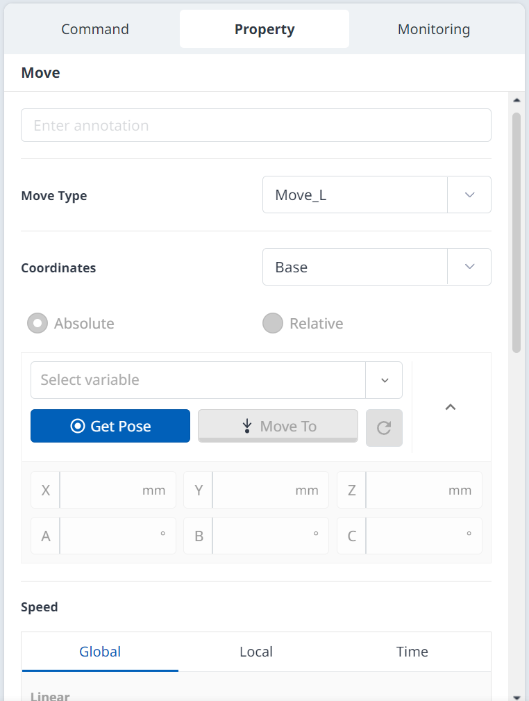The width and height of the screenshot is (529, 701).
Task: Select the Absolute radio button
Action: coord(37,323)
